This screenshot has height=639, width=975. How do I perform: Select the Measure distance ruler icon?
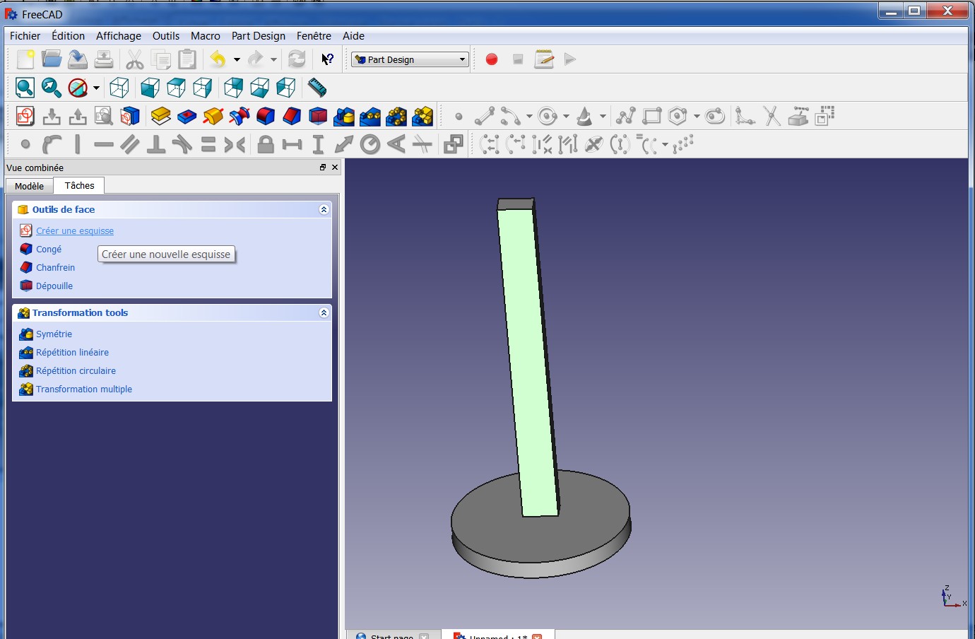click(317, 88)
